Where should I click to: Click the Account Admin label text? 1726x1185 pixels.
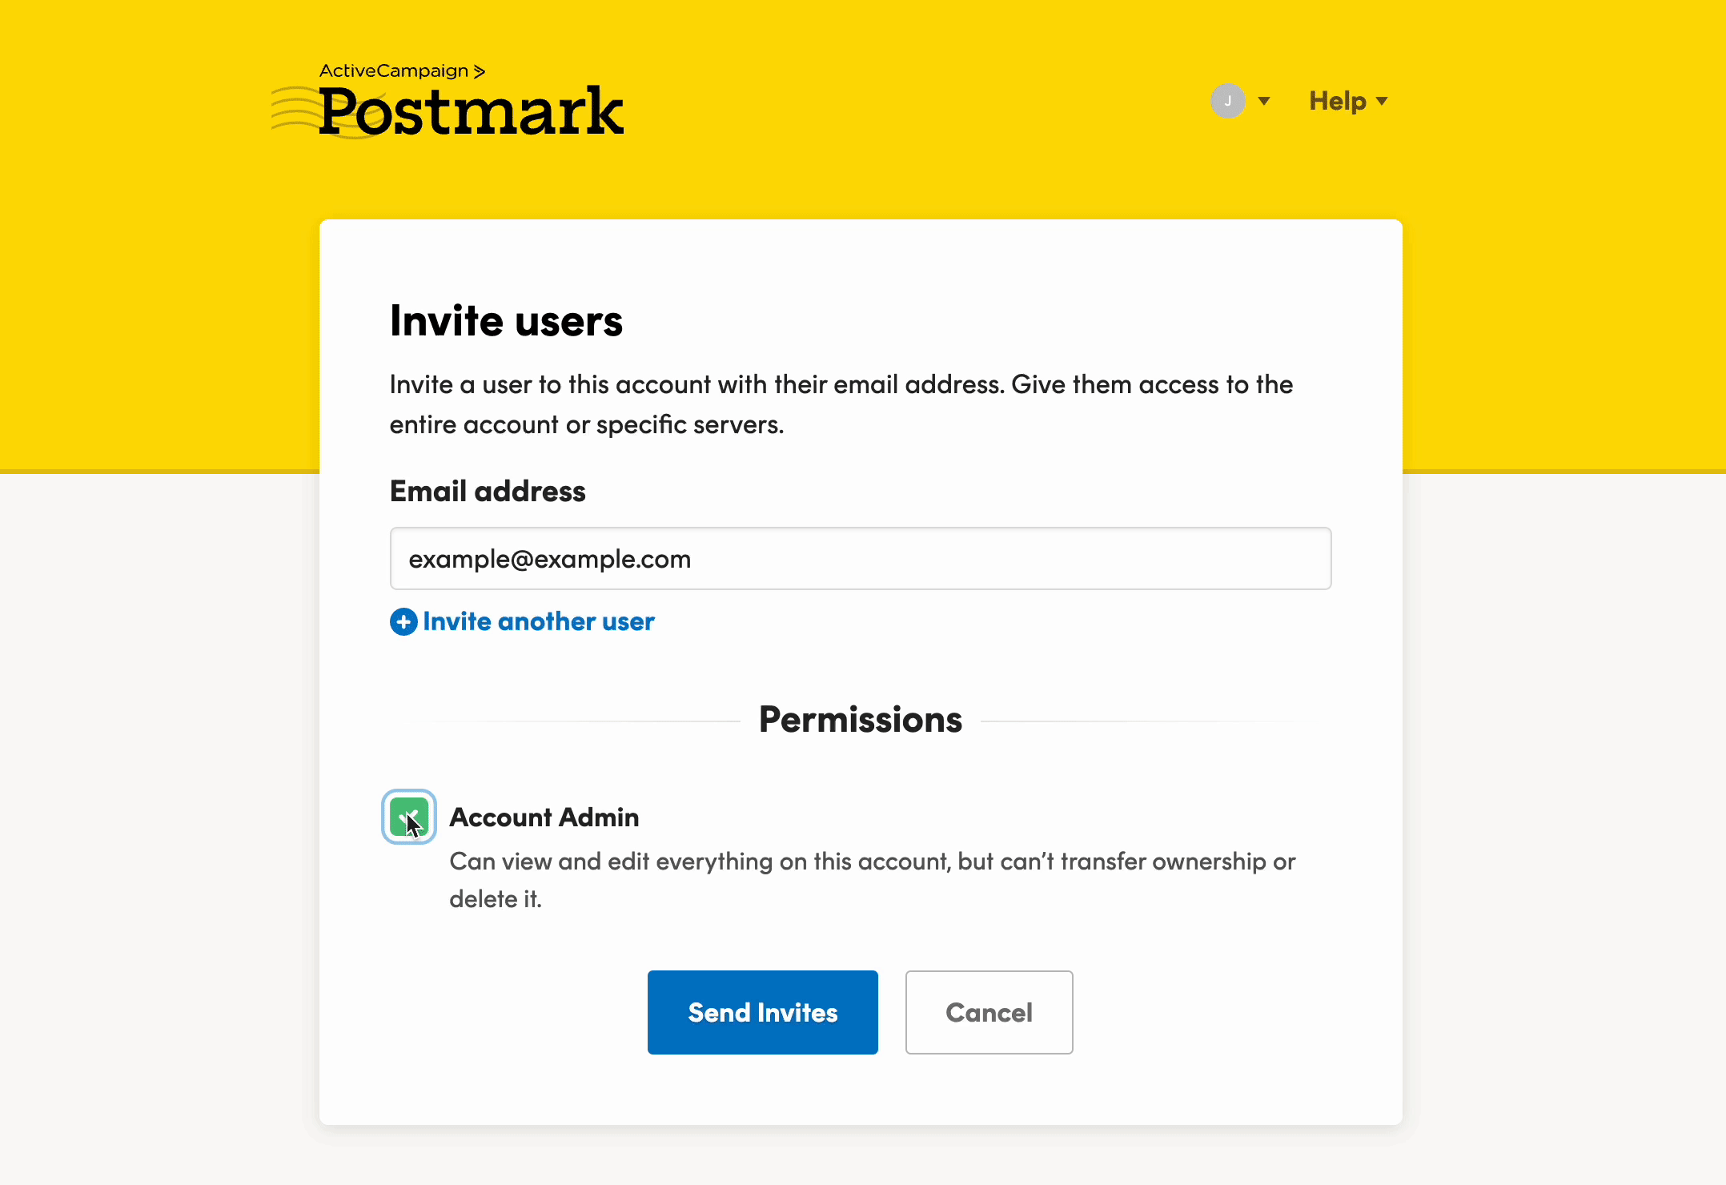[544, 817]
